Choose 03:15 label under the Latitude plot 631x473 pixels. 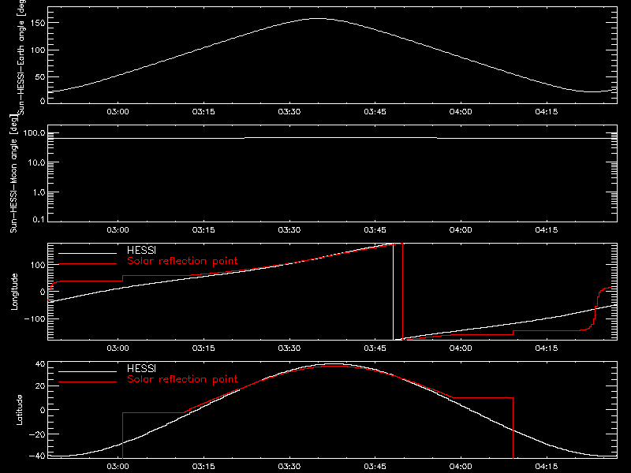pos(203,467)
